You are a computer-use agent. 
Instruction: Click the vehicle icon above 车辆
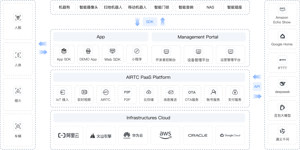(x=18, y=126)
